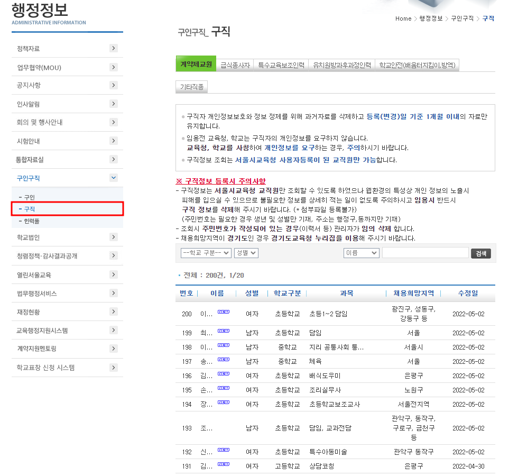
Task: Go to Home via the breadcrumb link
Action: pyautogui.click(x=403, y=19)
